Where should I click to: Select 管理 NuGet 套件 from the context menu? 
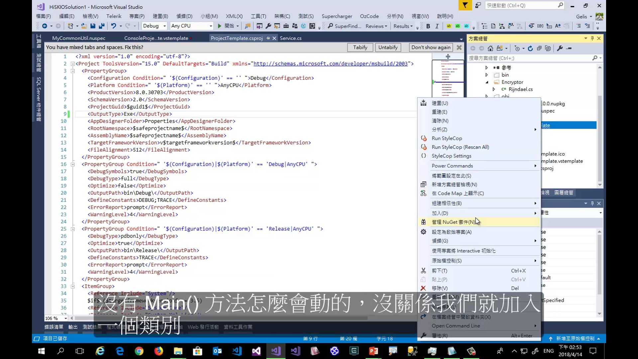[x=455, y=222]
